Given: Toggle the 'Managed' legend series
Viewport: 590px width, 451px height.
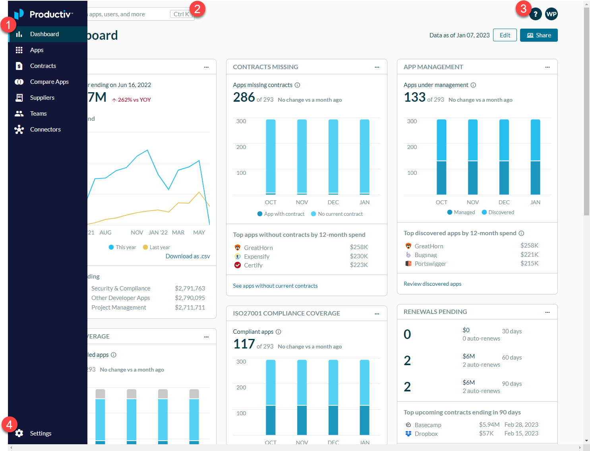Looking at the screenshot, I should click(461, 213).
